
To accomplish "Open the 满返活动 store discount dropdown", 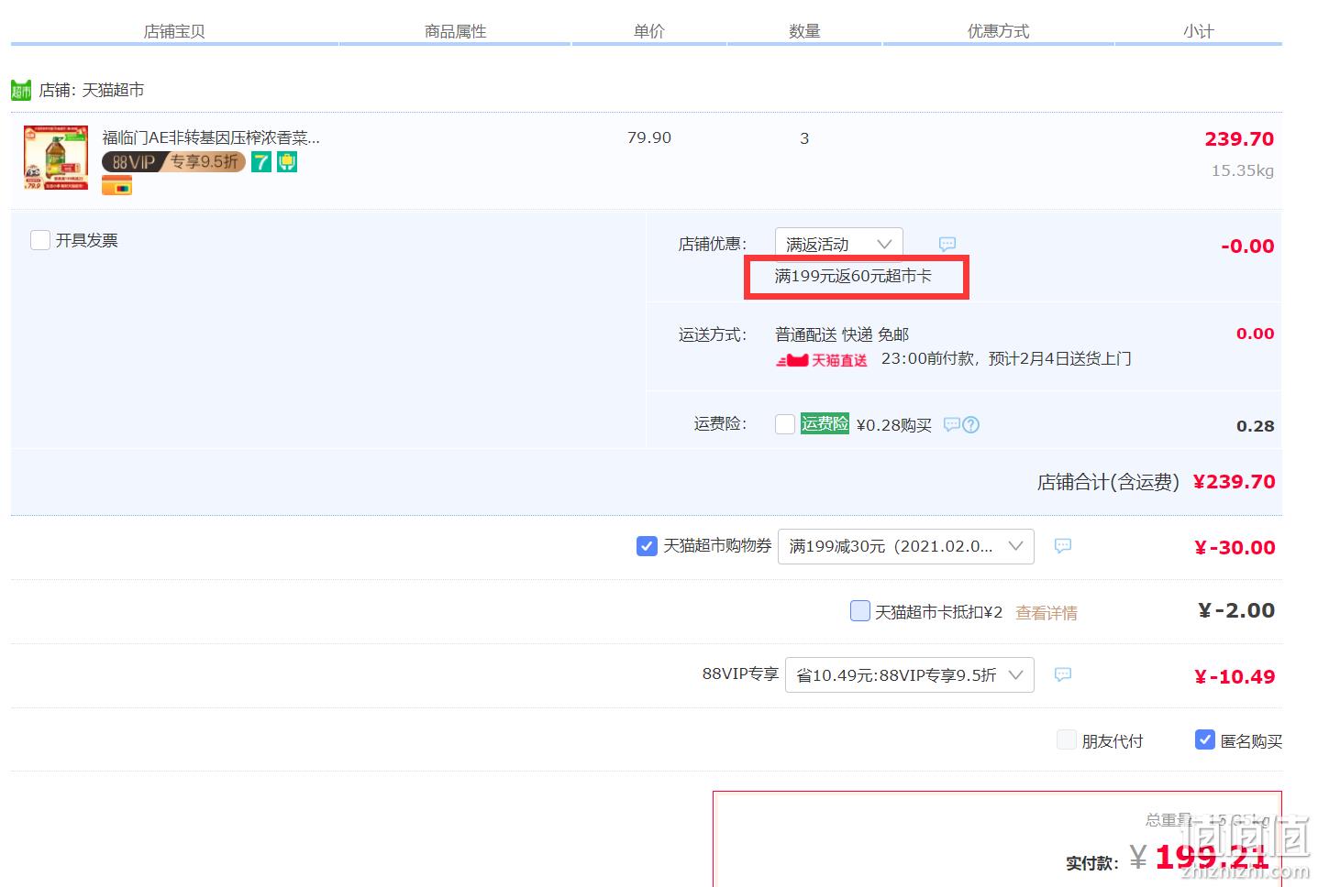I will [839, 244].
